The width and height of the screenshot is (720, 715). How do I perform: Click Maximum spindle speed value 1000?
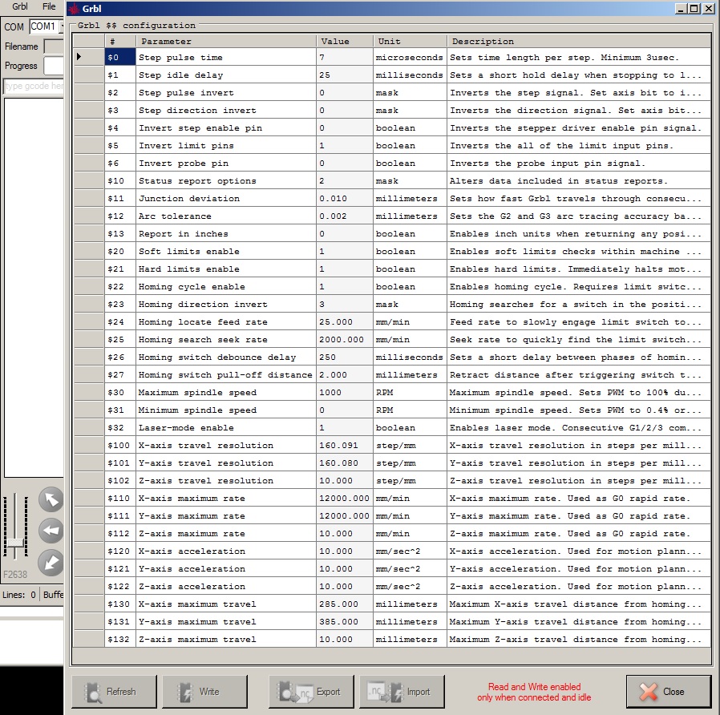click(345, 393)
